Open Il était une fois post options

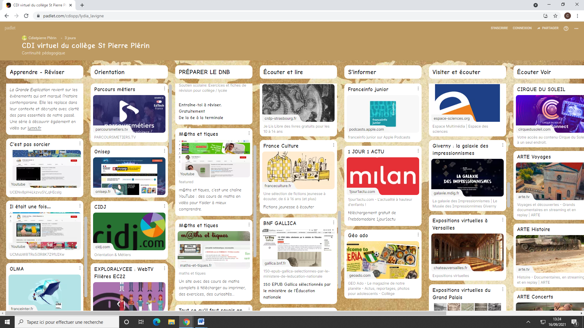pos(80,206)
